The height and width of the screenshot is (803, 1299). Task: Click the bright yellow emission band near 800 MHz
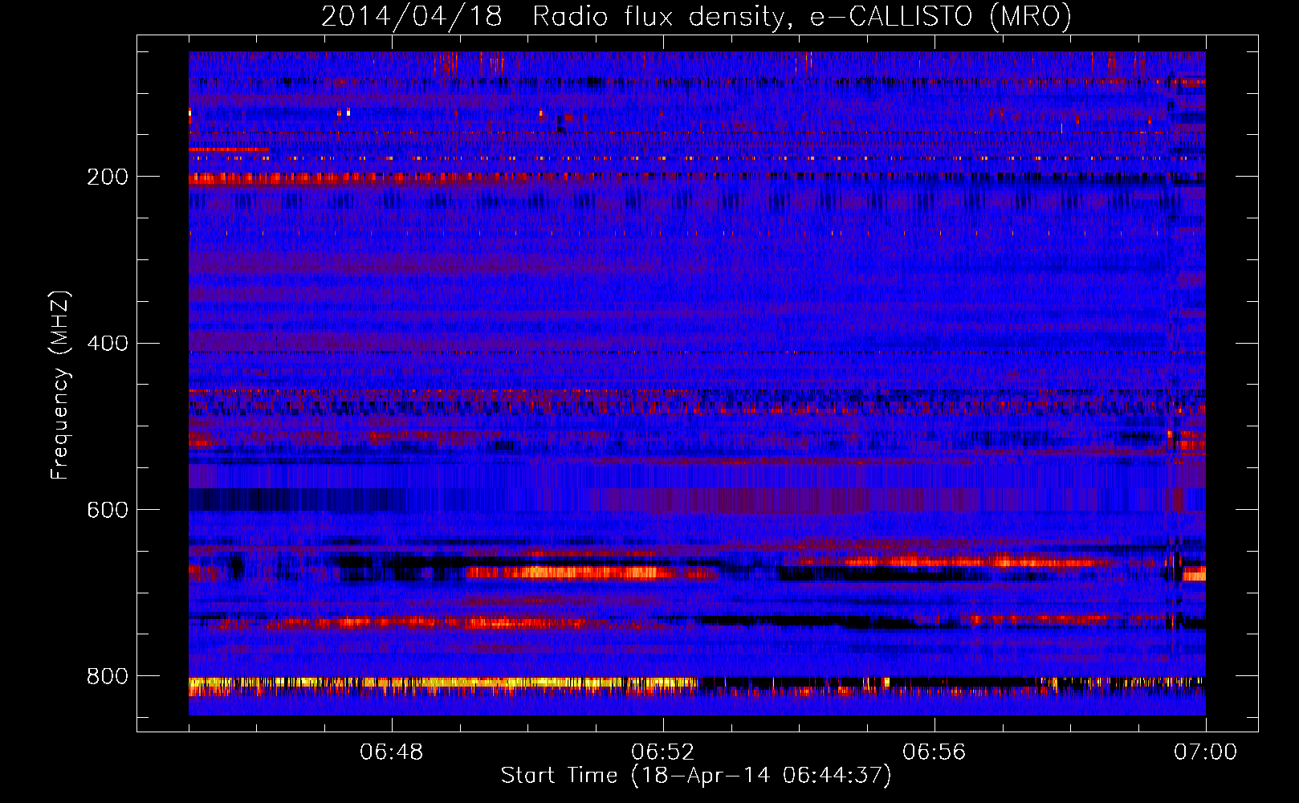[x=443, y=683]
